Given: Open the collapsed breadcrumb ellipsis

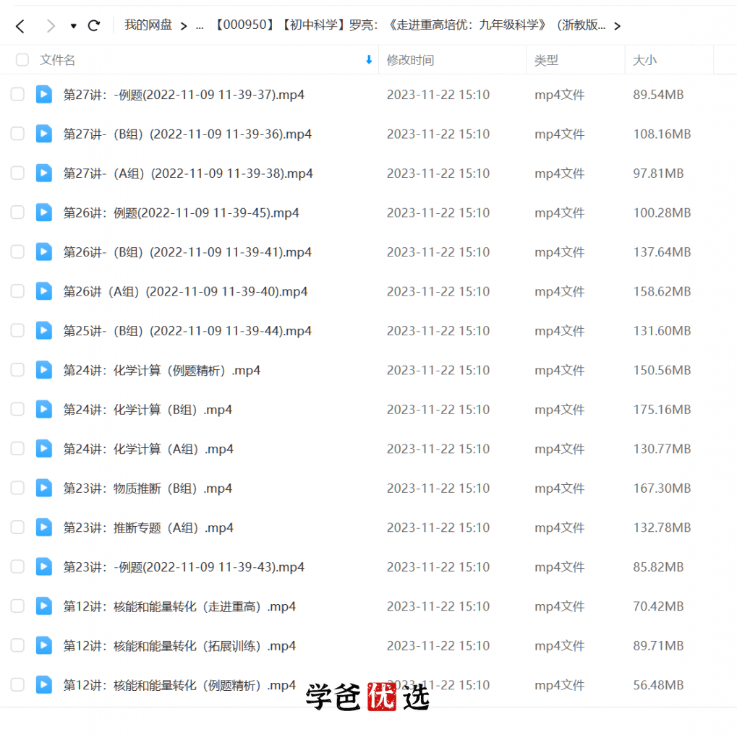Looking at the screenshot, I should (200, 26).
